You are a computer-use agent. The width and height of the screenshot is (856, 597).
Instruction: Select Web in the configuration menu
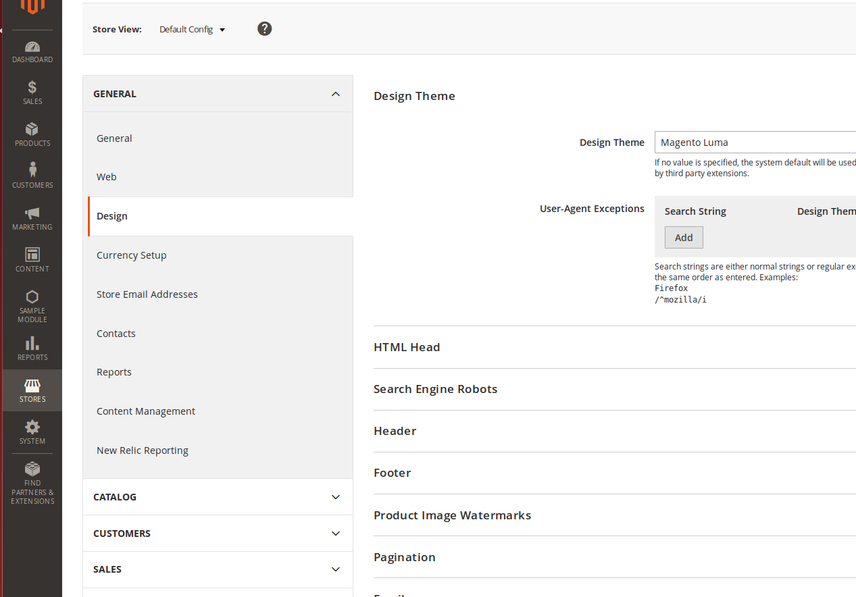[x=106, y=176]
